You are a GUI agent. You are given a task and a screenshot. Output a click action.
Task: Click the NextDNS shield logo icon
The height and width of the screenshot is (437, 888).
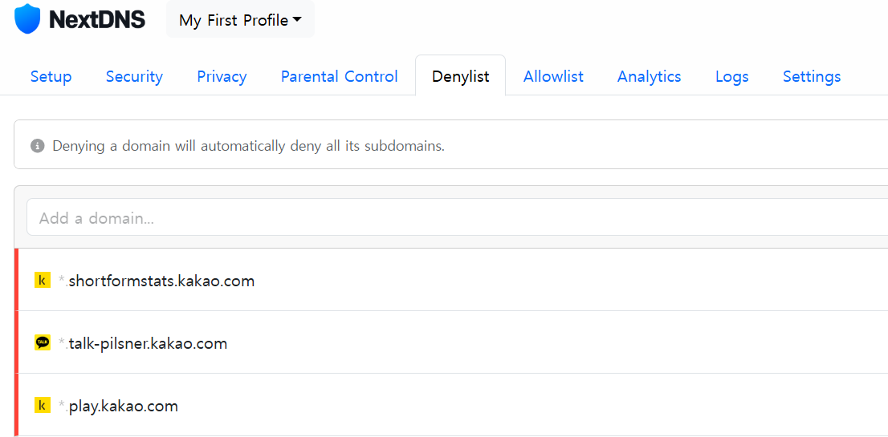click(28, 19)
